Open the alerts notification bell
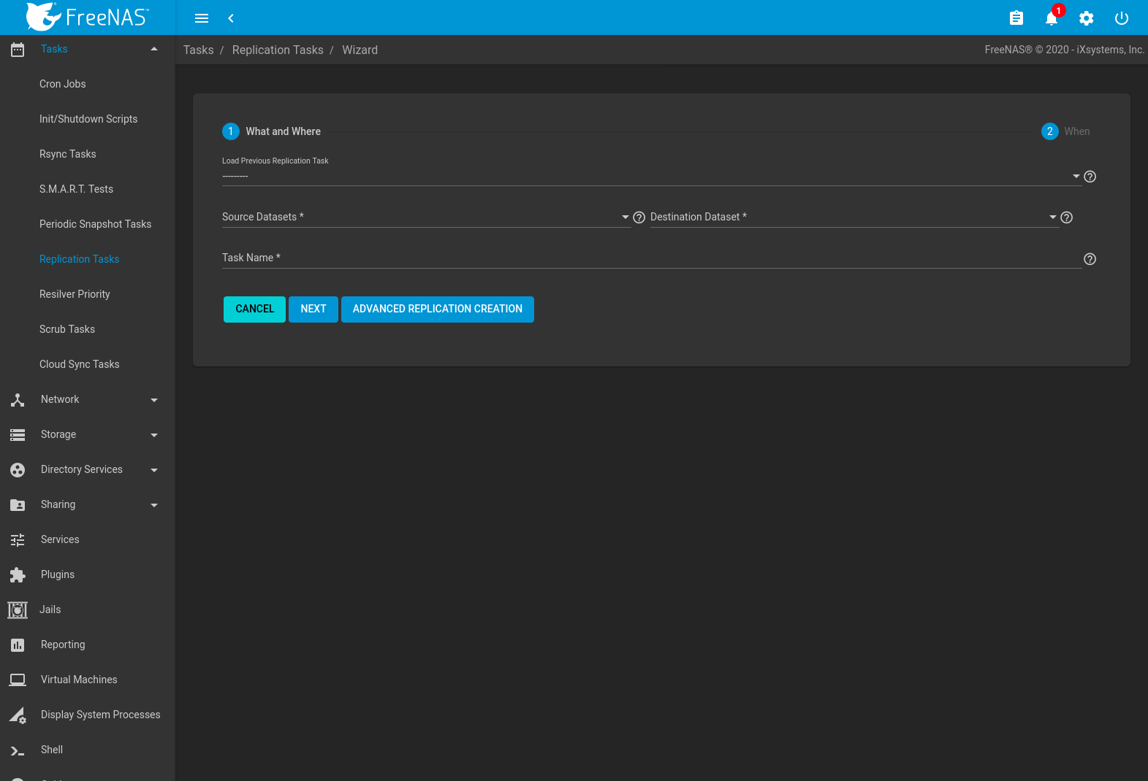Screen dimensions: 1148x781 coord(1051,18)
